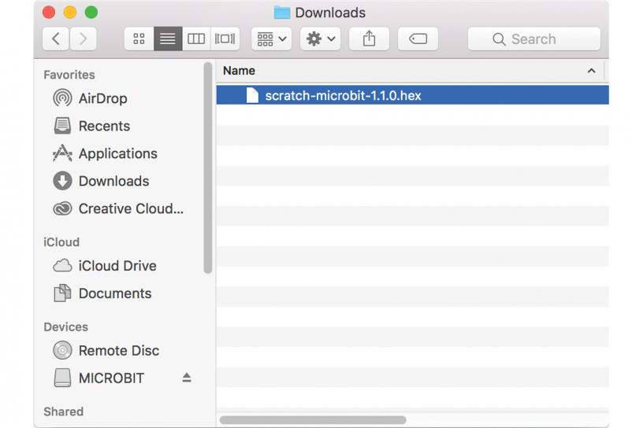Switch to cover flow view
Screen dimensions: 643x428
click(225, 39)
